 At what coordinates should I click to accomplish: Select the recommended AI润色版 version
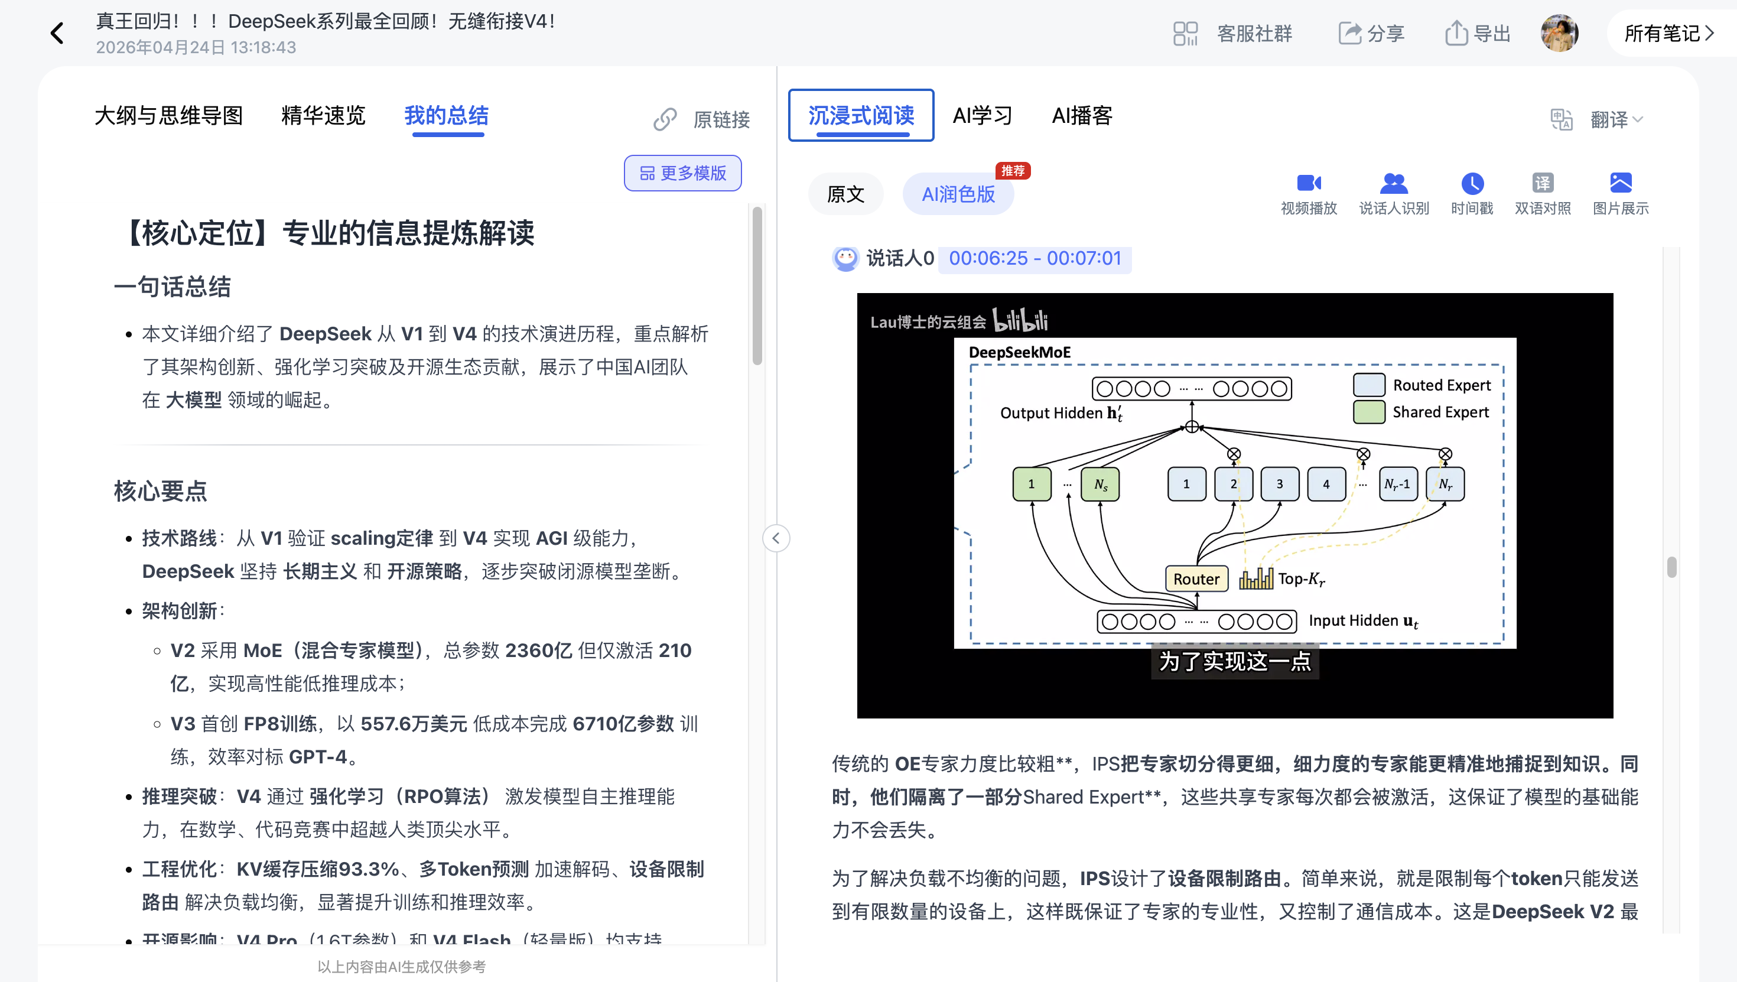[958, 194]
